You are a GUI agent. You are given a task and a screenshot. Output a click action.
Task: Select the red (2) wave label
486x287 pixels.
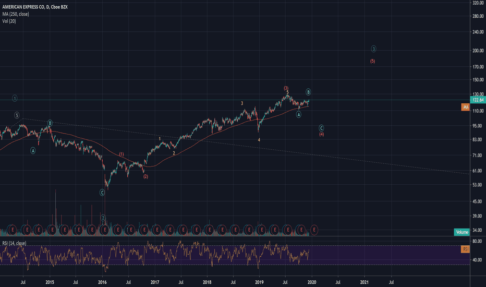pos(145,176)
